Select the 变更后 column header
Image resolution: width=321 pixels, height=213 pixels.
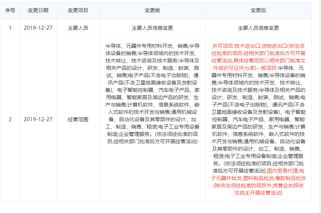pyautogui.click(x=258, y=10)
